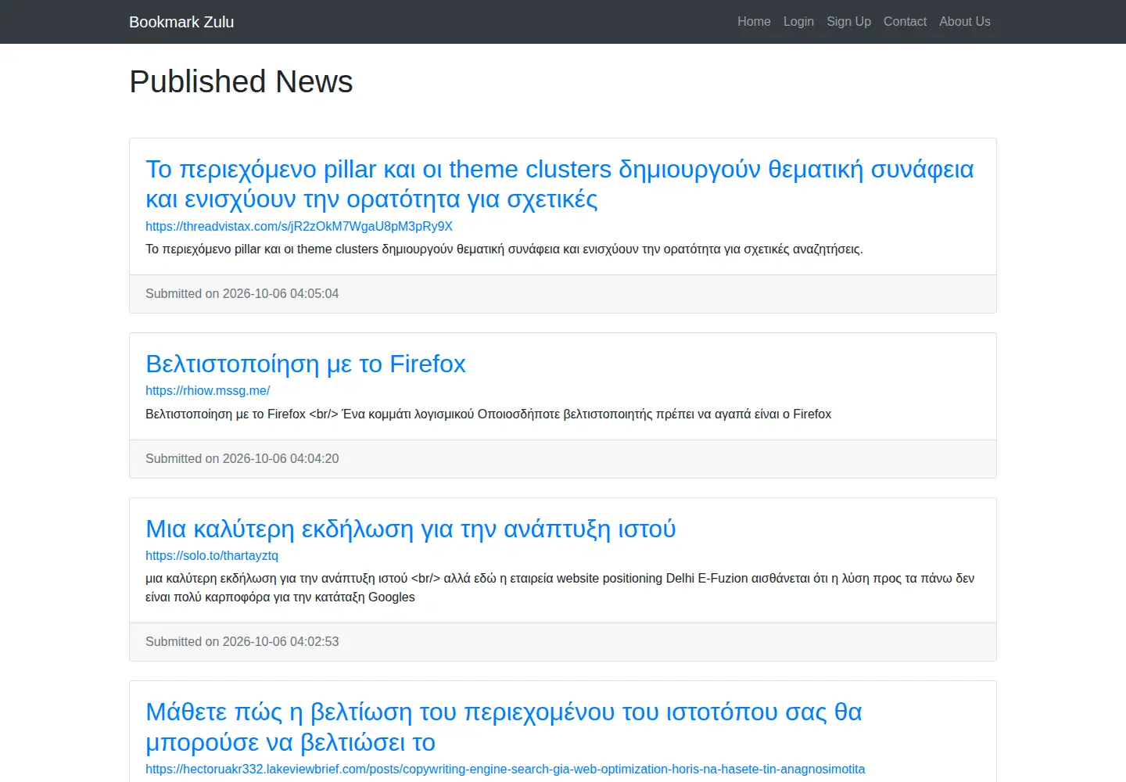
Task: Click the Published News heading
Action: pyautogui.click(x=241, y=81)
